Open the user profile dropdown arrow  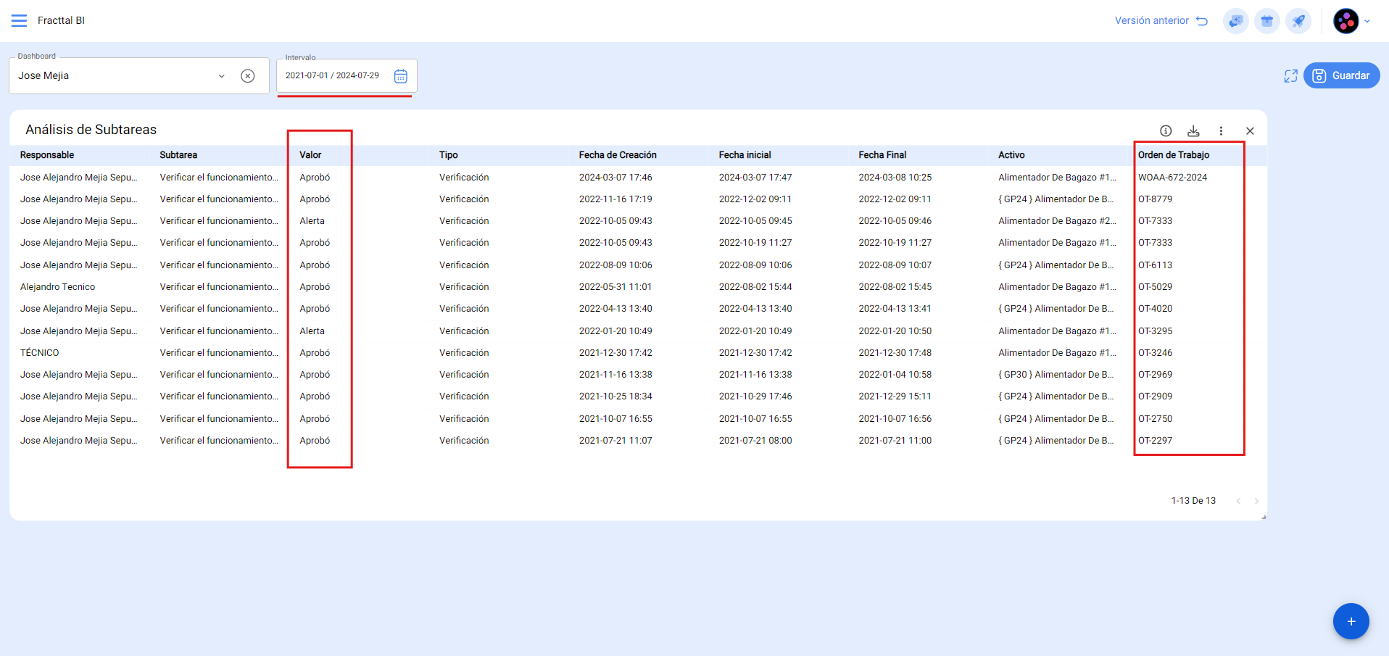click(x=1367, y=21)
